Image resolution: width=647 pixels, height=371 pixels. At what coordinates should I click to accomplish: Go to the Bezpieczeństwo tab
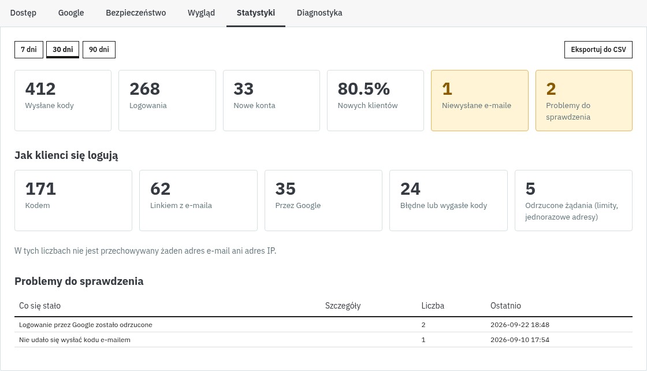coord(136,13)
